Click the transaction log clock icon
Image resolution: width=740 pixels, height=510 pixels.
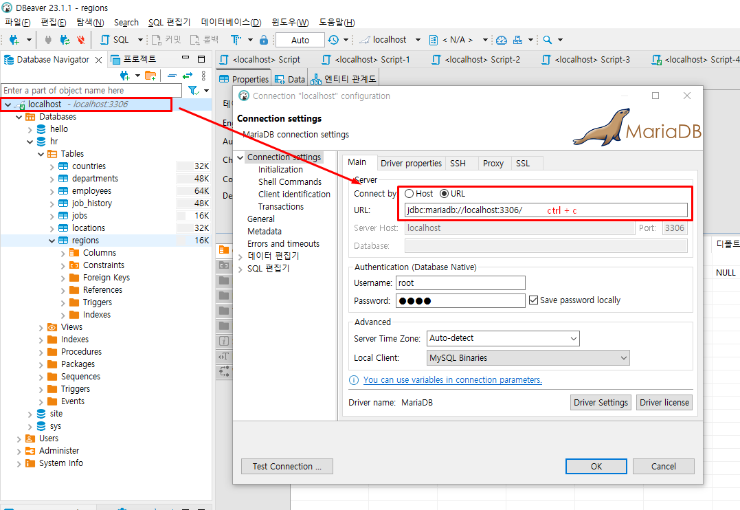coord(333,40)
